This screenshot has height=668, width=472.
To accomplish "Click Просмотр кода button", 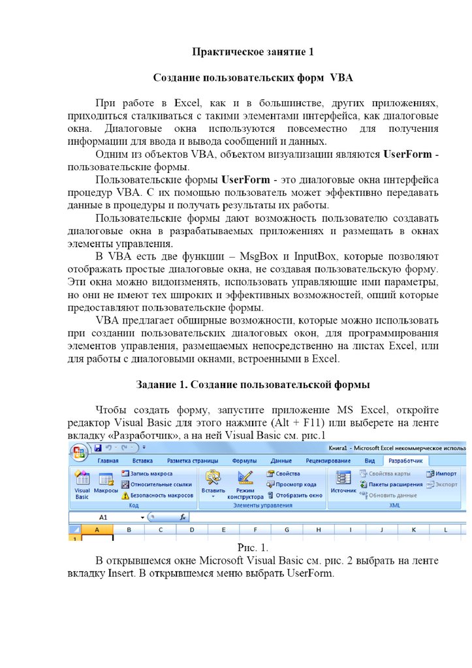I will pos(292,485).
